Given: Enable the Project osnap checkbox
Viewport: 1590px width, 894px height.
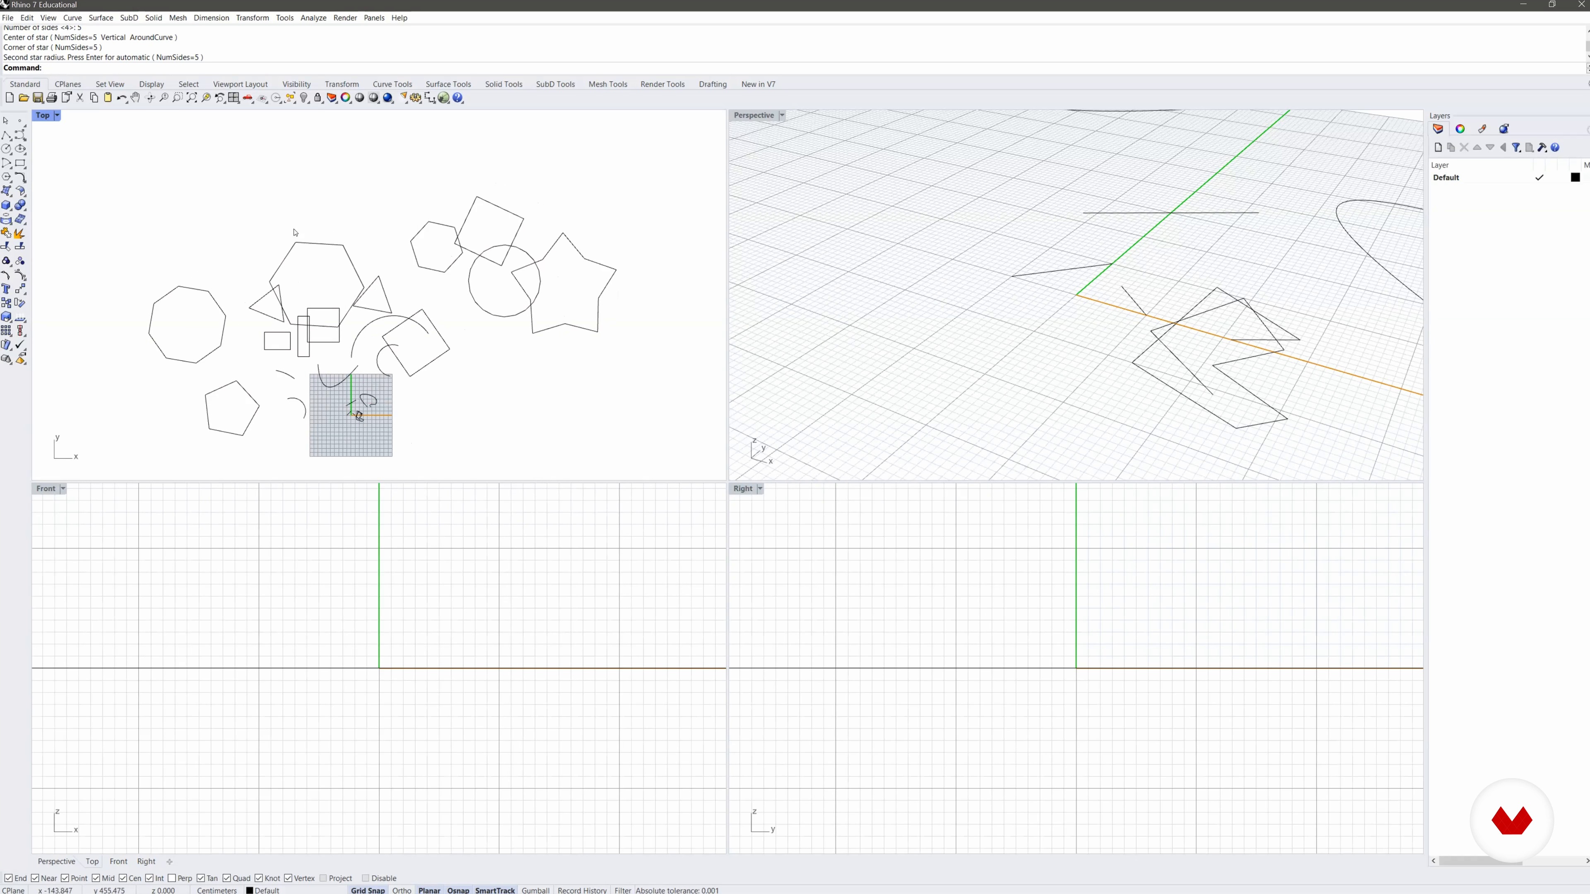Looking at the screenshot, I should (323, 878).
